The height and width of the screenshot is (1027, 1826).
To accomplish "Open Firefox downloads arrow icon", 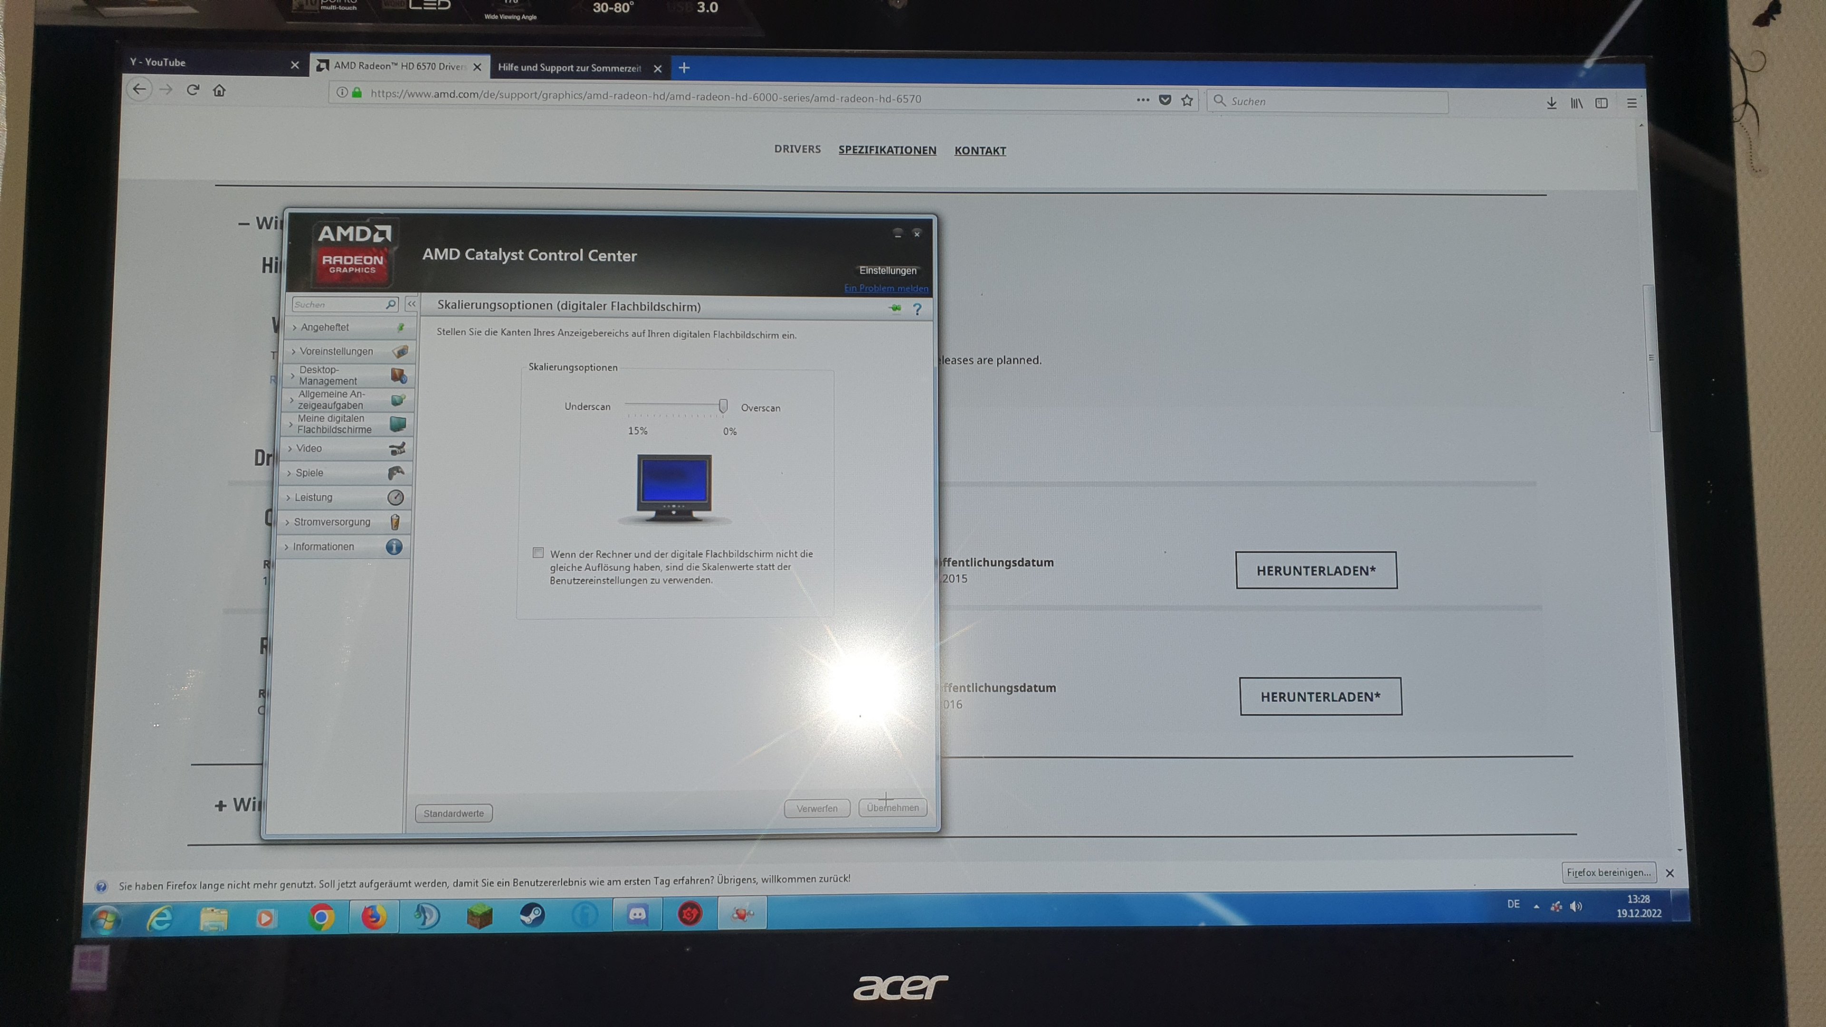I will coord(1552,104).
